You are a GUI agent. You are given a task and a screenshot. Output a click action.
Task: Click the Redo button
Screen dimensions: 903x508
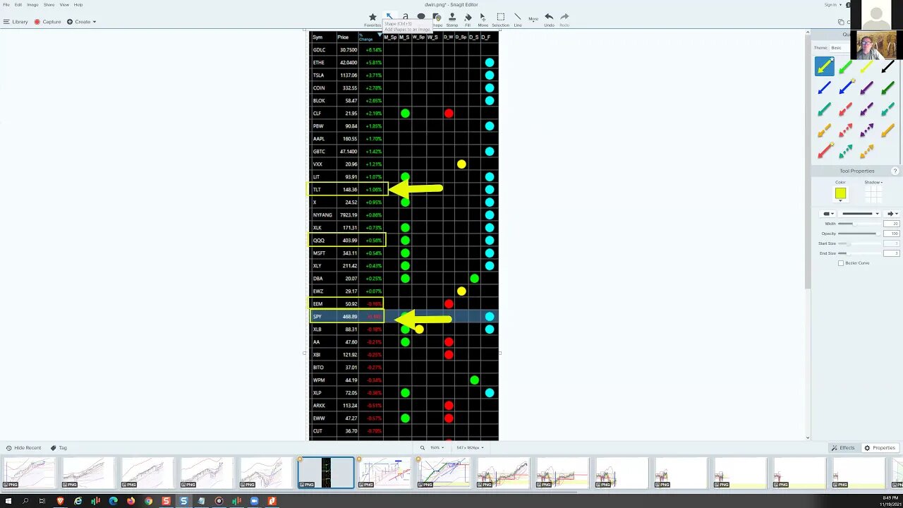point(564,20)
